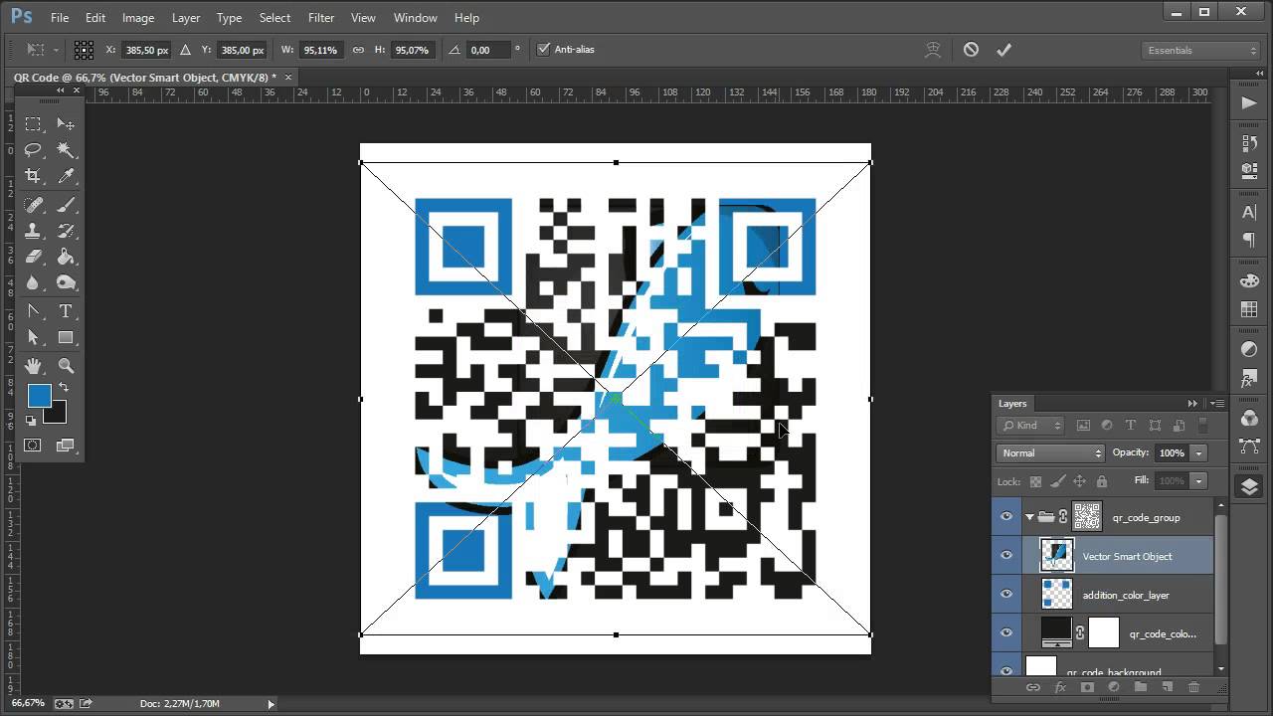Change screen mode from toolbox
The image size is (1273, 716).
(66, 445)
